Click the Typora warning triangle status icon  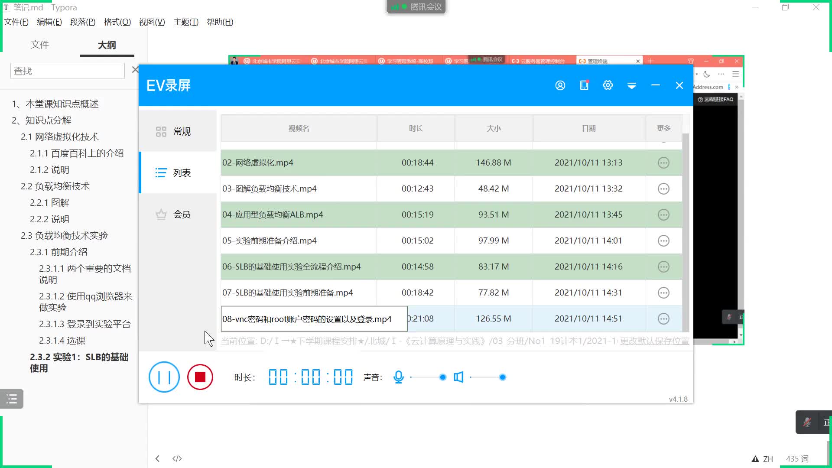click(x=755, y=459)
